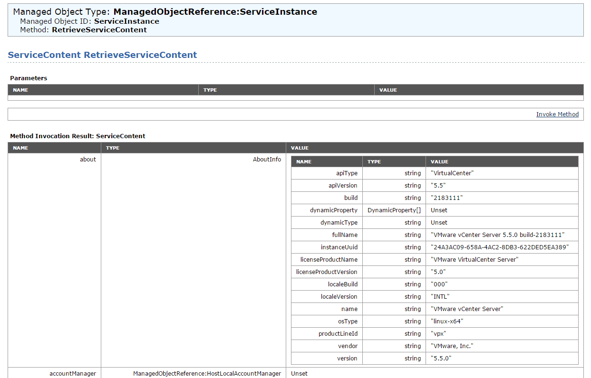Click the localeVersion value "INTL"
The height and width of the screenshot is (378, 591).
440,297
